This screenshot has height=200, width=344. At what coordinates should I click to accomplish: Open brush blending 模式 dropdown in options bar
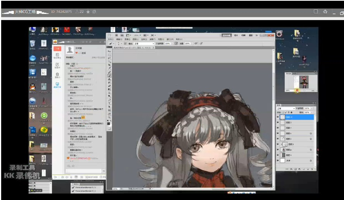[144, 44]
